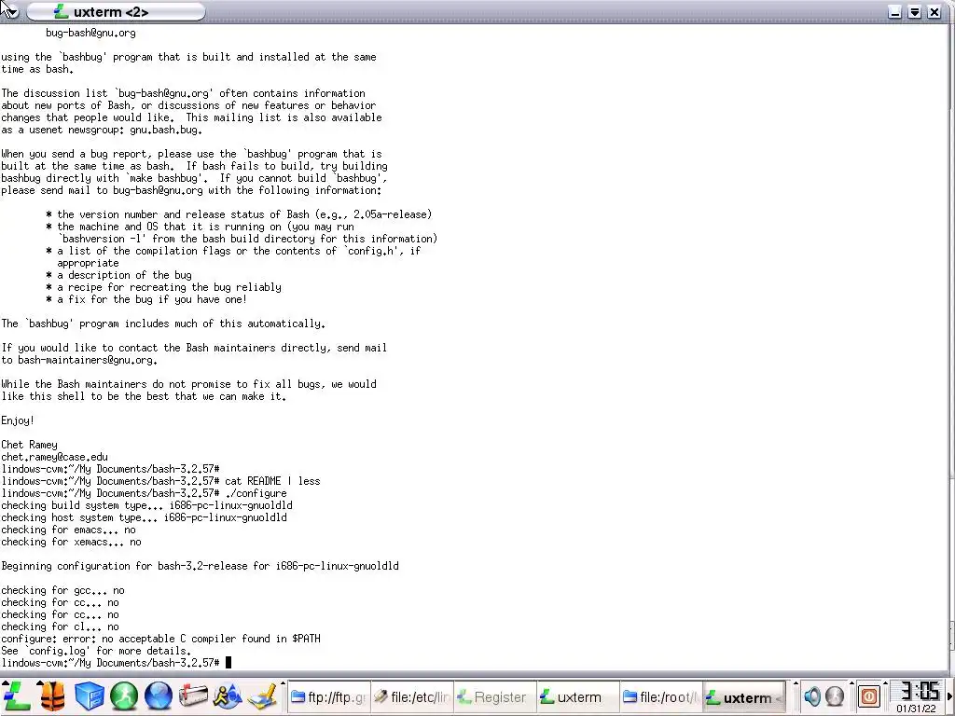Click the './configure' command line
This screenshot has width=955, height=716.
[x=256, y=493]
